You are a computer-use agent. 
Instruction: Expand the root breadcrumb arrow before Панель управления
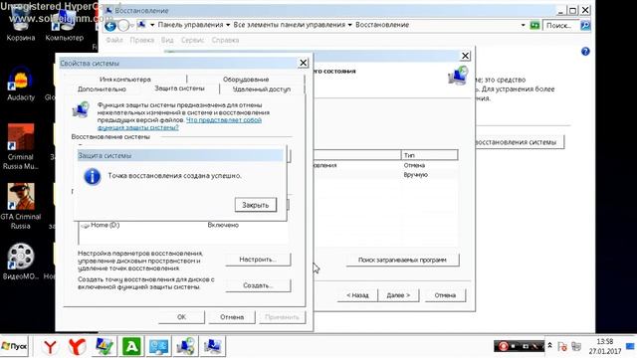point(152,25)
